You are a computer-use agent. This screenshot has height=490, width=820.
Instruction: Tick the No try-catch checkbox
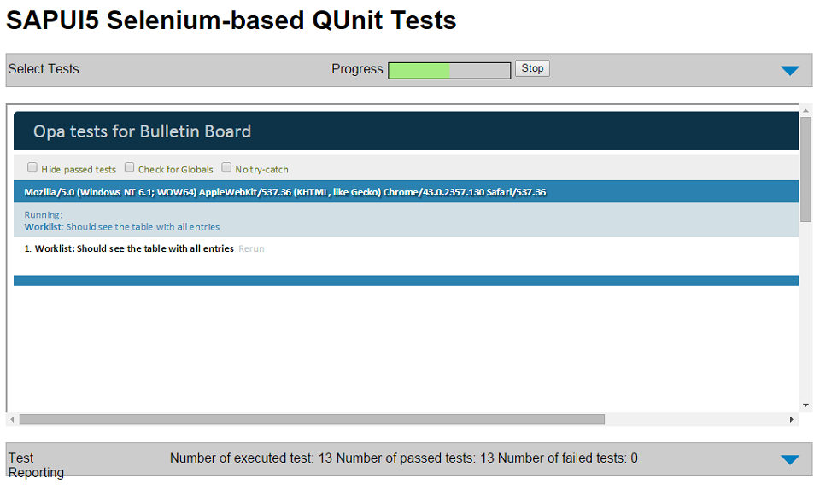click(x=227, y=168)
